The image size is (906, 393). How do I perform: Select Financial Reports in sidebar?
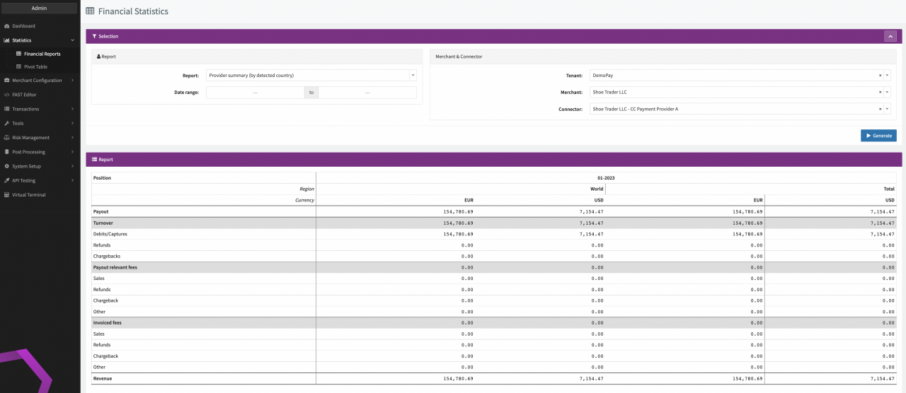pos(42,54)
